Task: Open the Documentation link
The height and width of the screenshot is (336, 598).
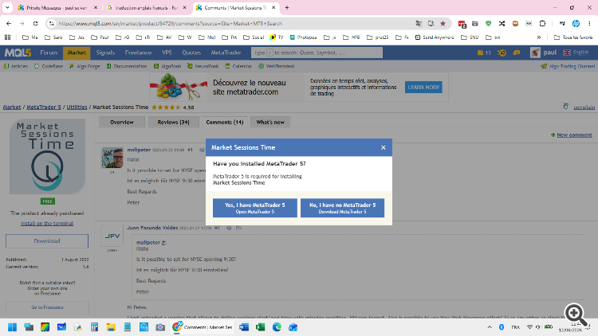Action: (127, 66)
